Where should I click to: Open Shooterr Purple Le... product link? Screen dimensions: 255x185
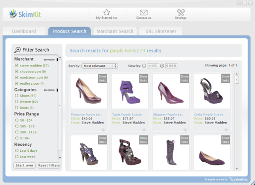click(x=169, y=115)
